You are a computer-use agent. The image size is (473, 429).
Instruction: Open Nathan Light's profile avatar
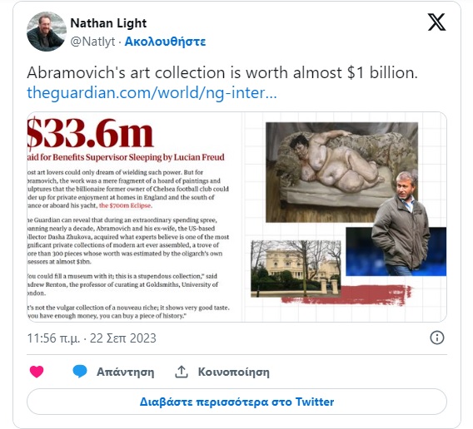(46, 32)
